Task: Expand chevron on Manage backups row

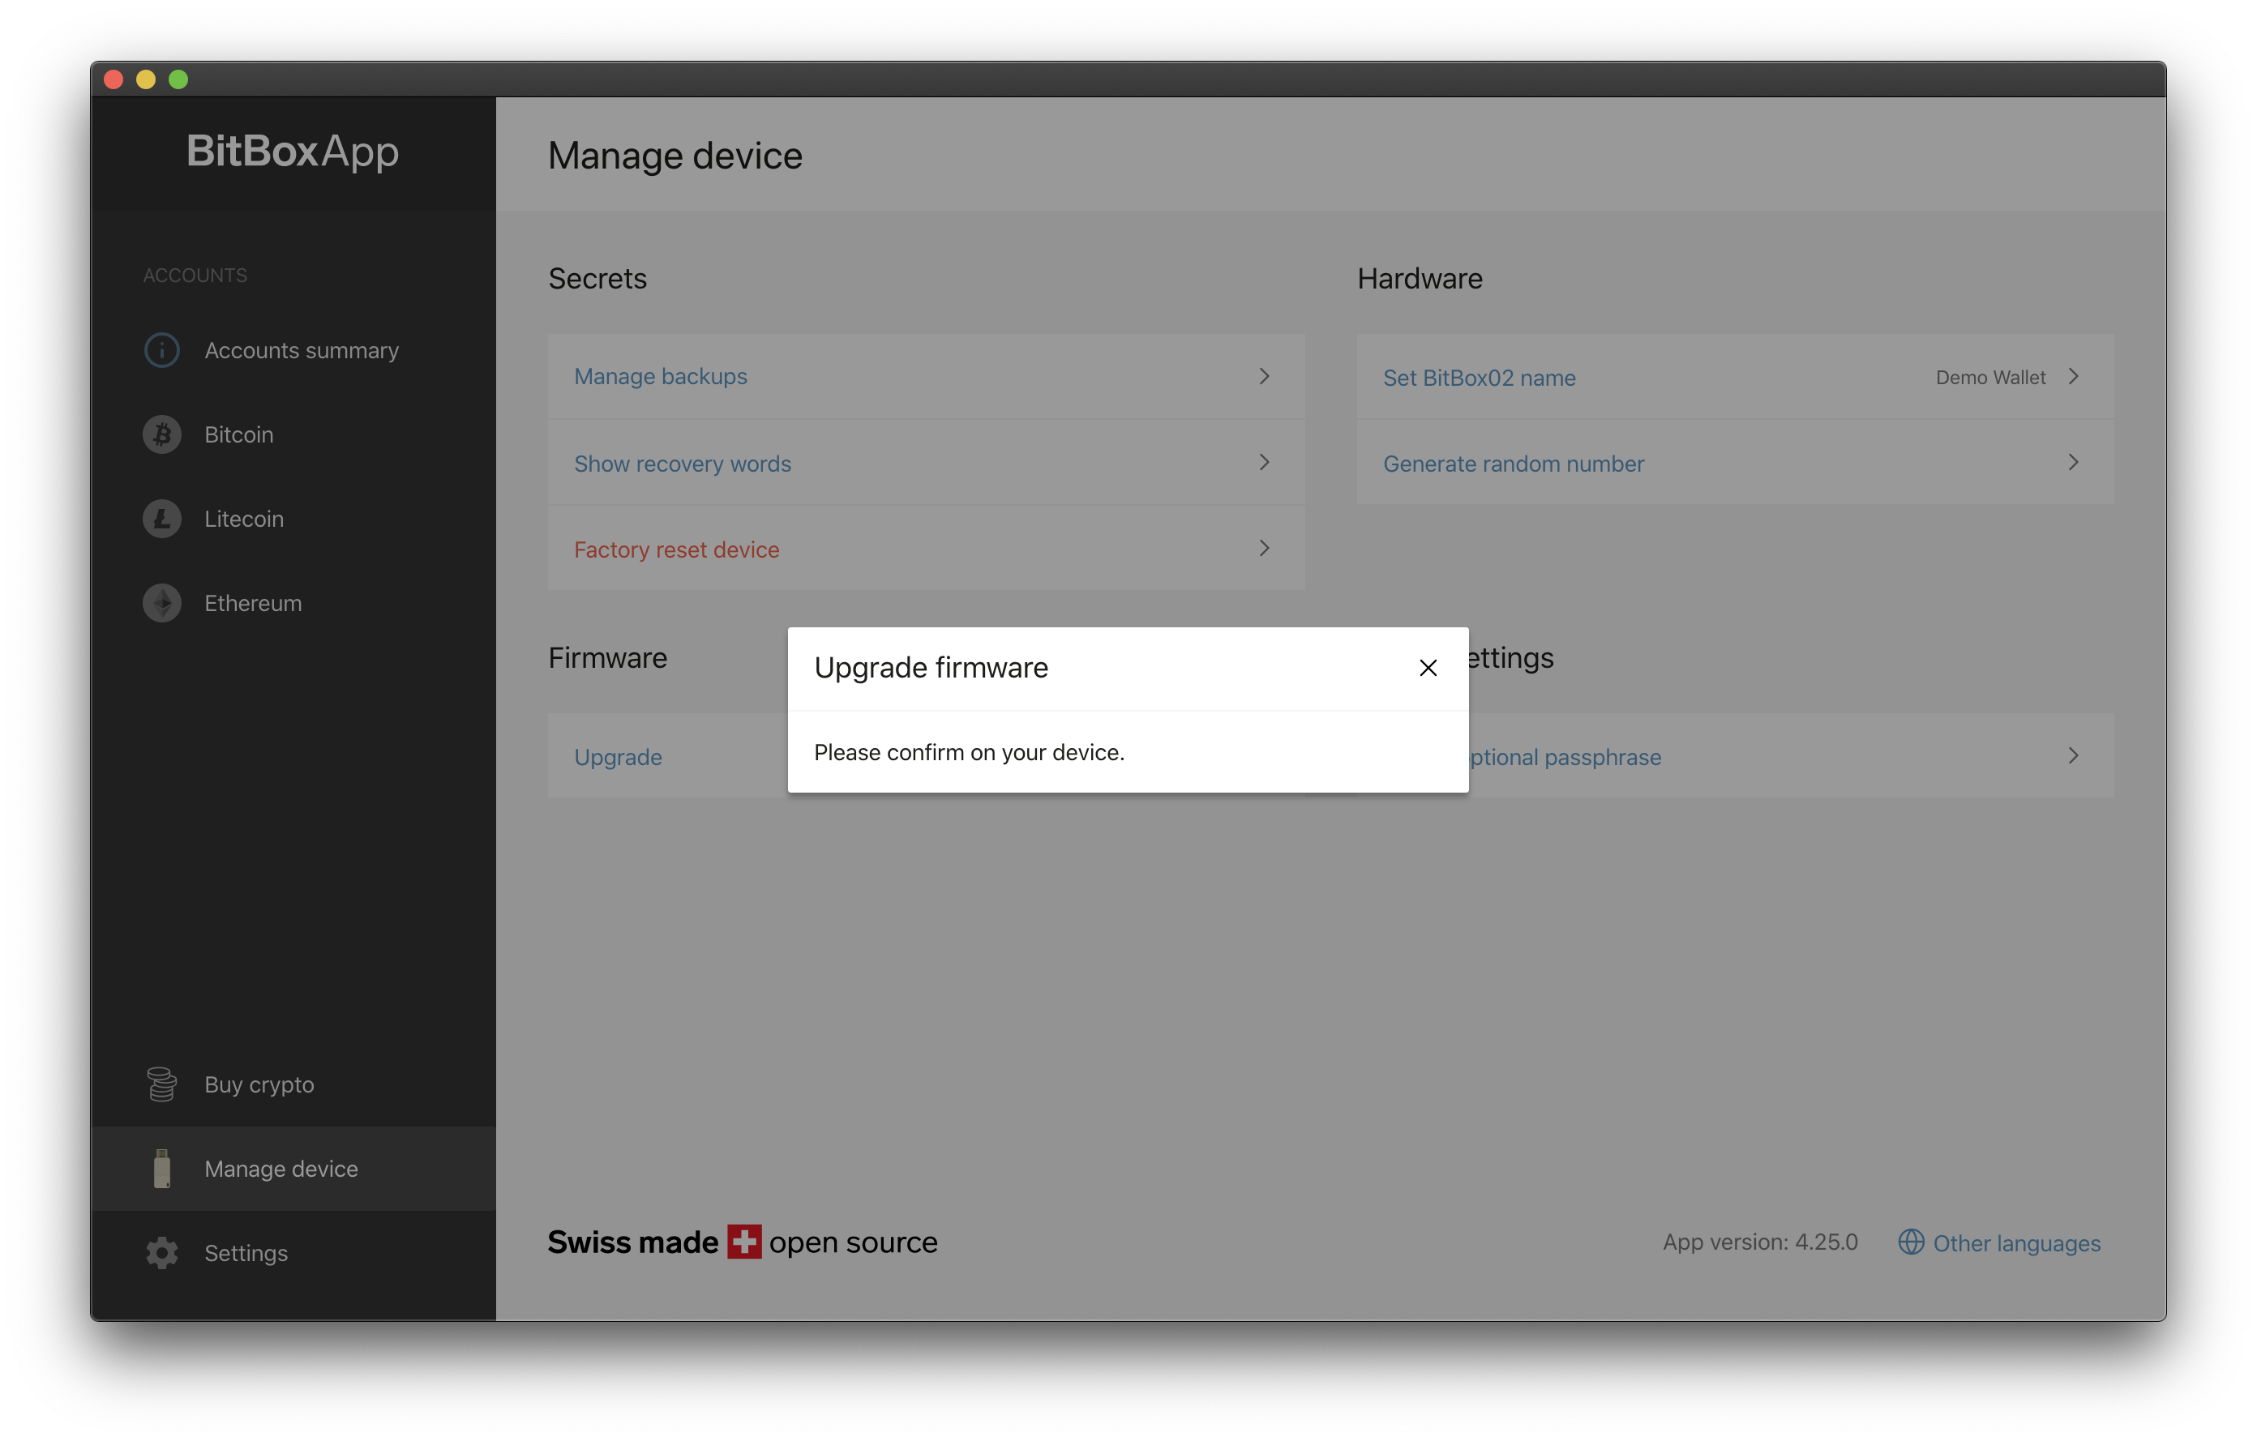Action: click(1263, 377)
